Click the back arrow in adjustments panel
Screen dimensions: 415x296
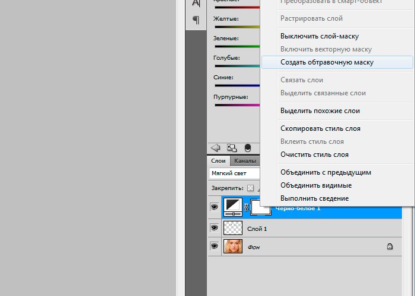216,148
